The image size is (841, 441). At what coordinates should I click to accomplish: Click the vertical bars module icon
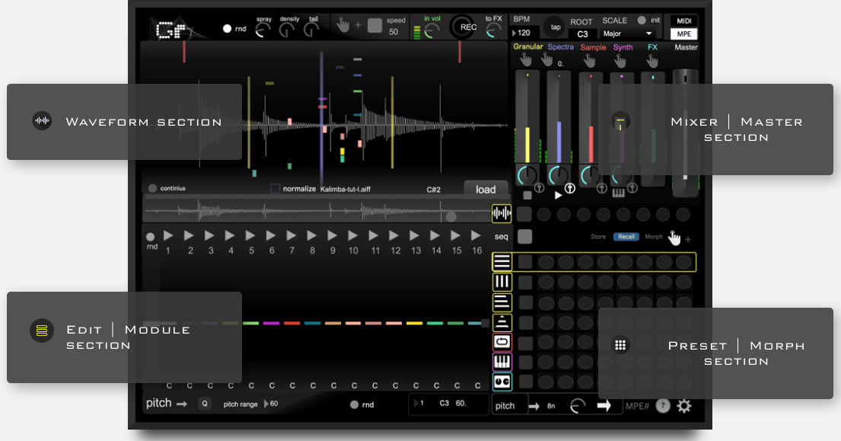tap(502, 283)
